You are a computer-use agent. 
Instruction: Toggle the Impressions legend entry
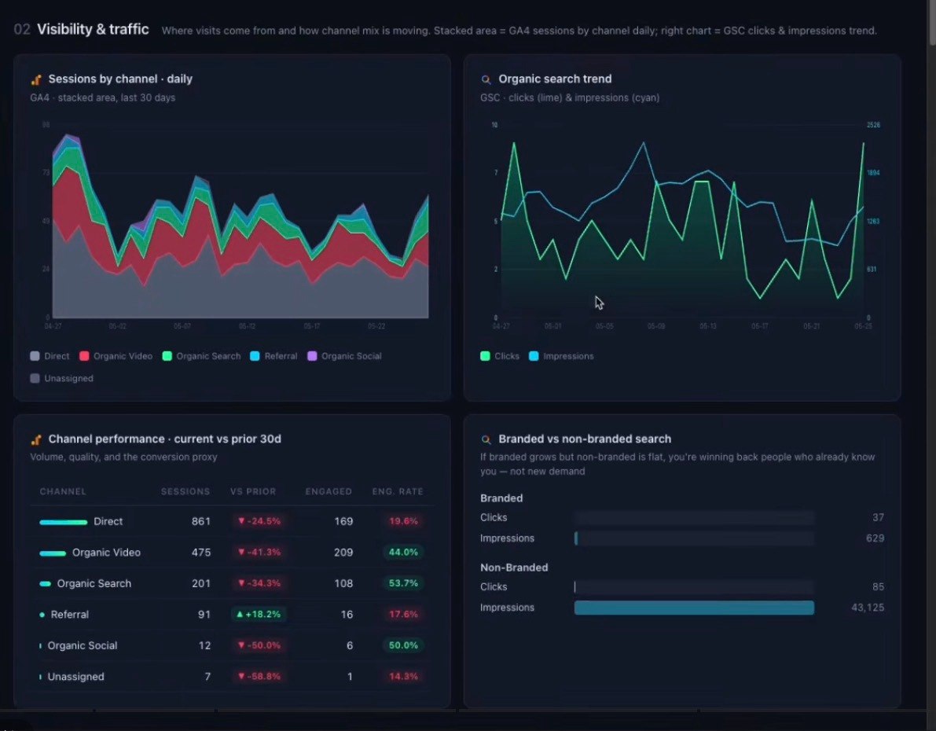561,356
